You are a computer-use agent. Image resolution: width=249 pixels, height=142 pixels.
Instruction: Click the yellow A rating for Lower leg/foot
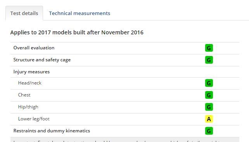(x=209, y=119)
